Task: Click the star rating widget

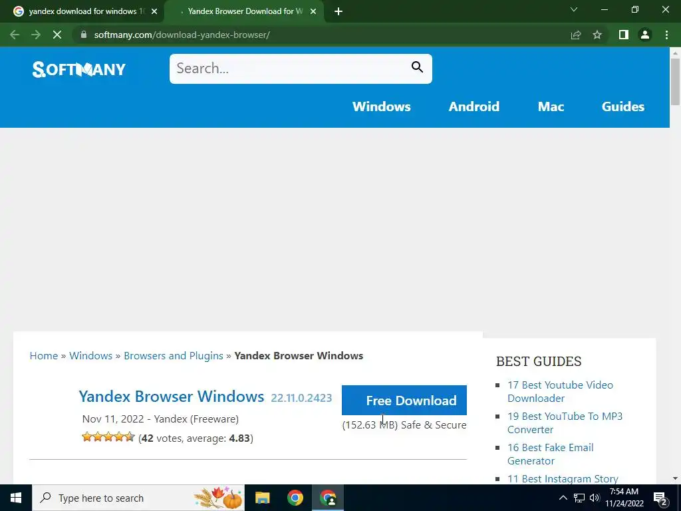Action: [108, 436]
